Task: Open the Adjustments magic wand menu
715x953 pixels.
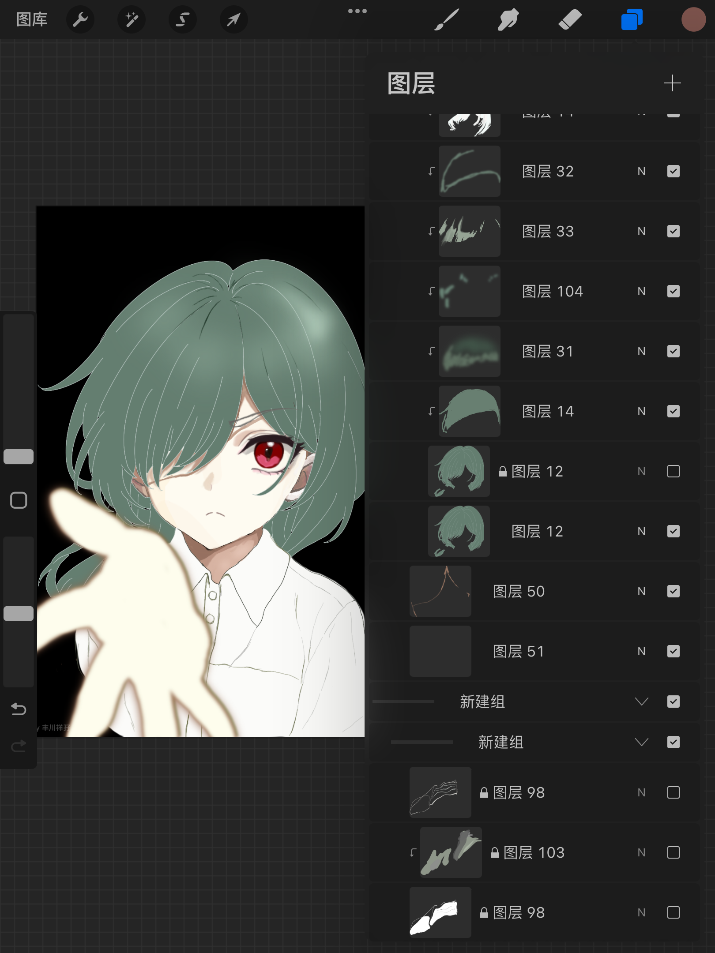Action: coord(131,19)
